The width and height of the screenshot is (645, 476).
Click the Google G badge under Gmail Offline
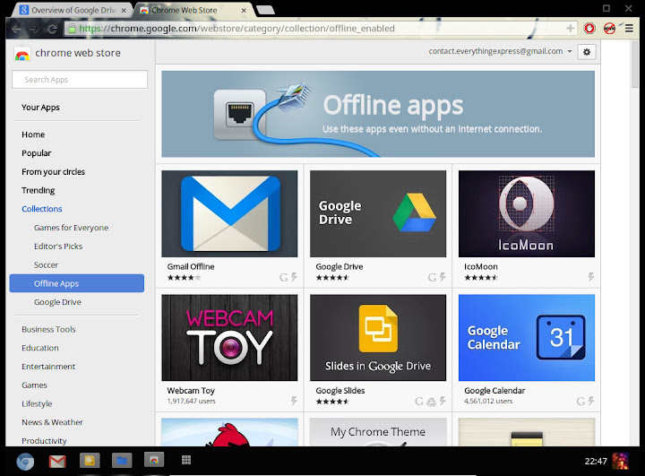coord(283,278)
